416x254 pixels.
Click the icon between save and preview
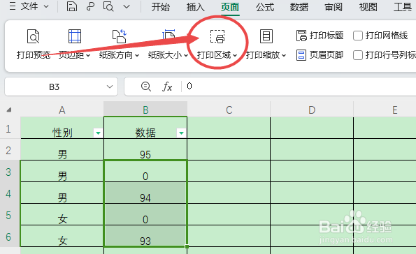click(90, 6)
